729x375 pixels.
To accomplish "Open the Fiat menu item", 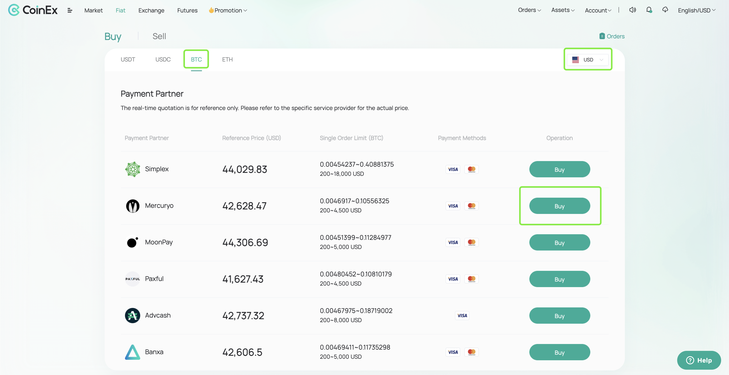I will tap(120, 10).
